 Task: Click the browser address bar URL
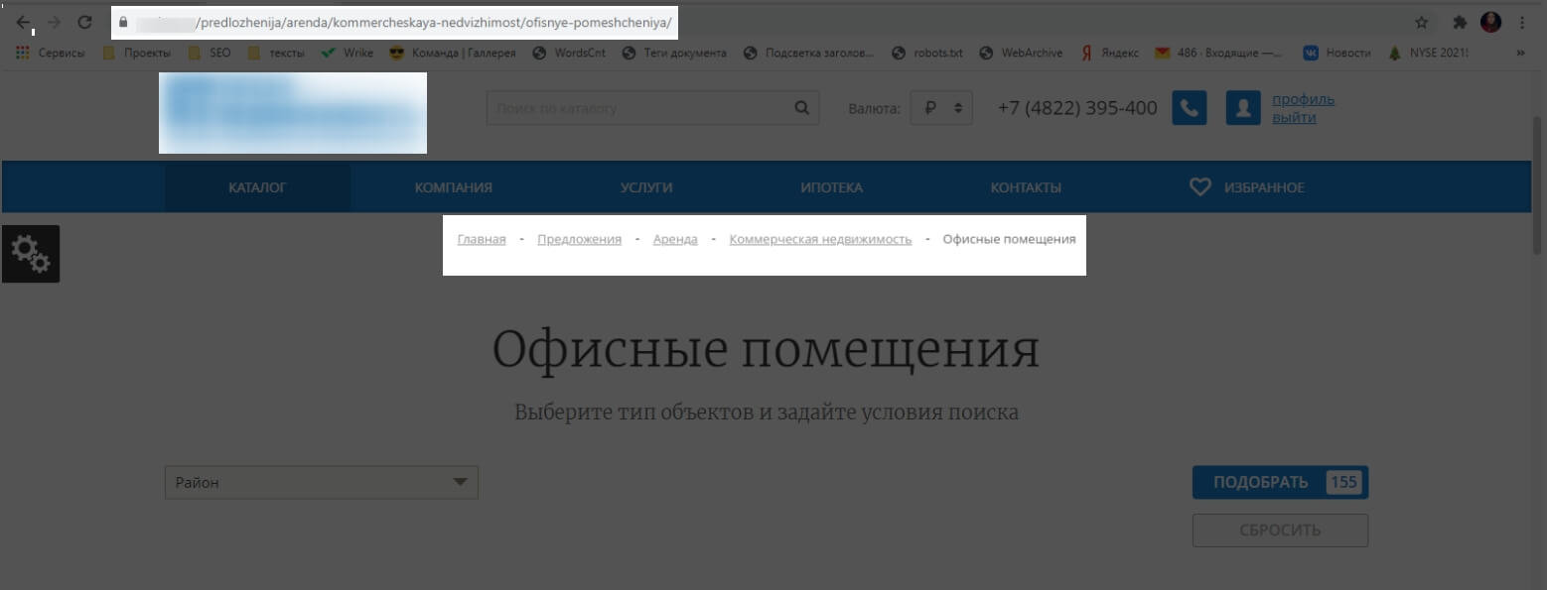pyautogui.click(x=433, y=22)
